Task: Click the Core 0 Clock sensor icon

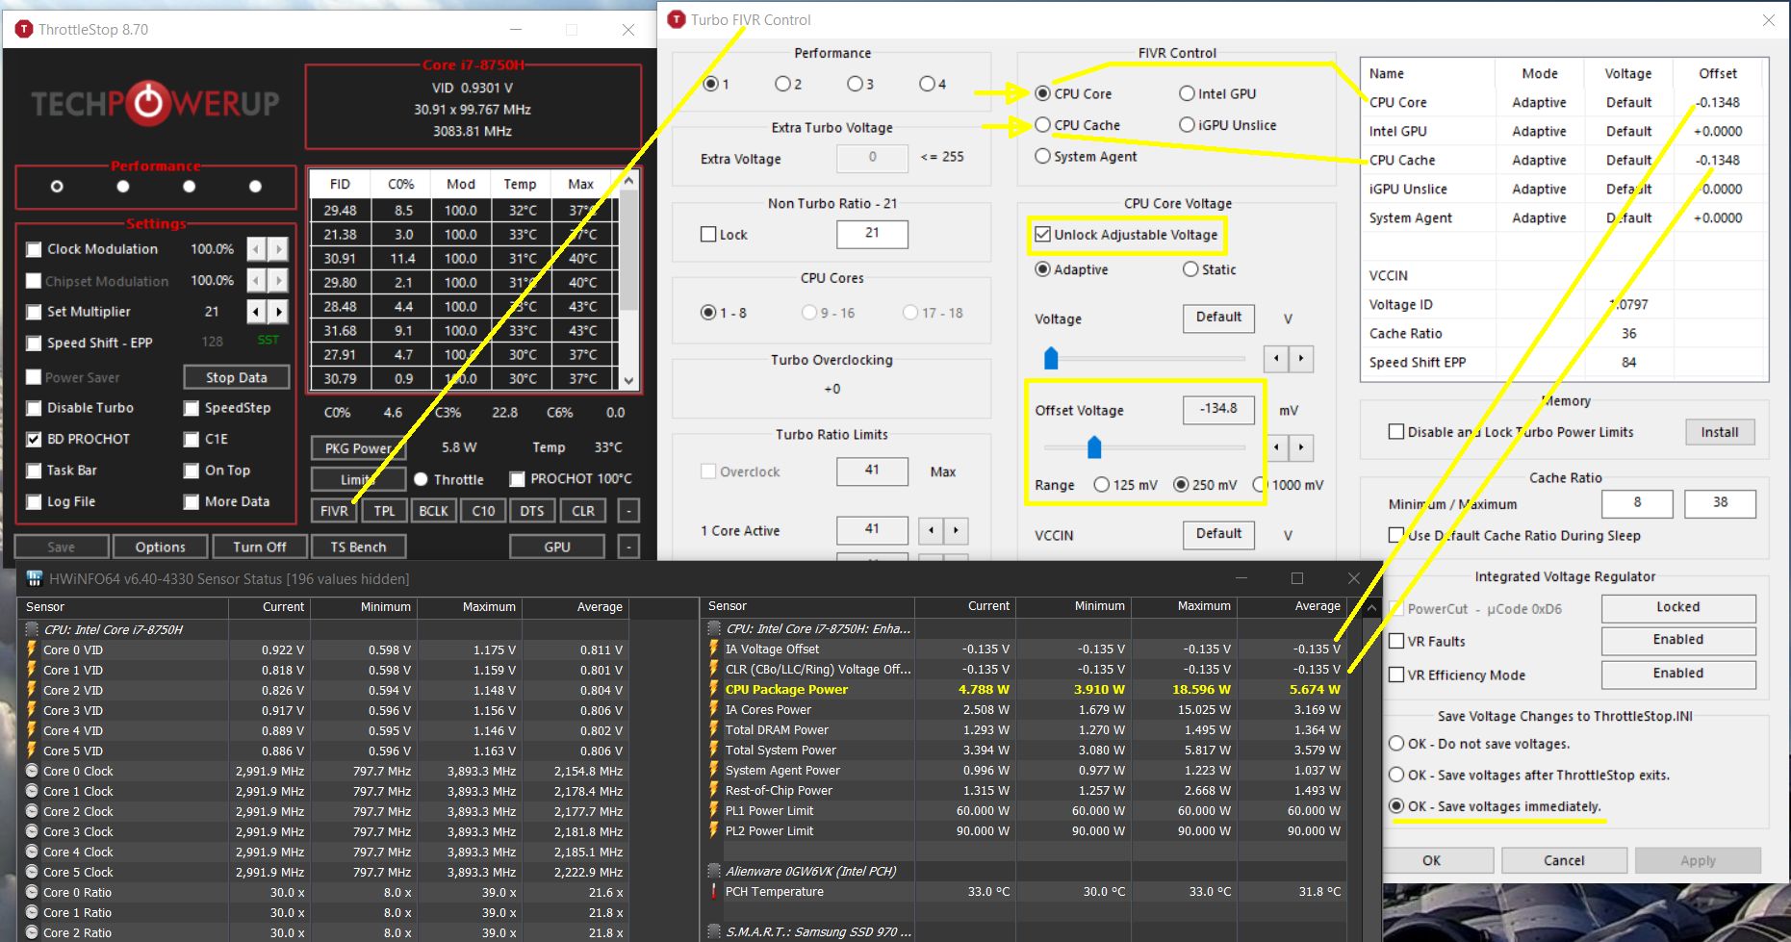Action: click(x=33, y=772)
